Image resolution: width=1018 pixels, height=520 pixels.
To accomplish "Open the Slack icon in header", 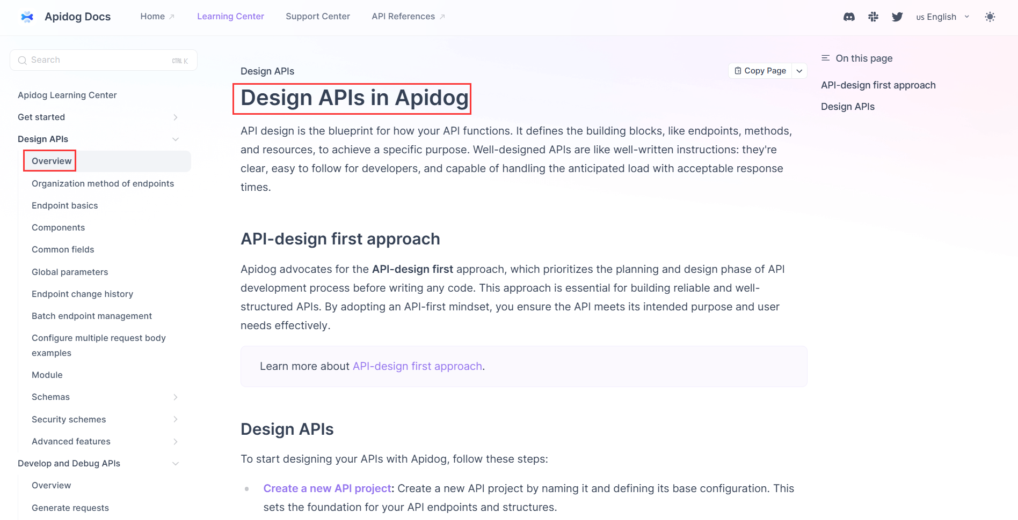I will [873, 17].
